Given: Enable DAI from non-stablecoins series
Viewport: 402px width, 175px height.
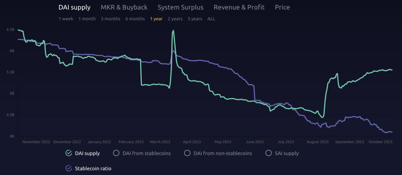Looking at the screenshot, I should [x=187, y=153].
